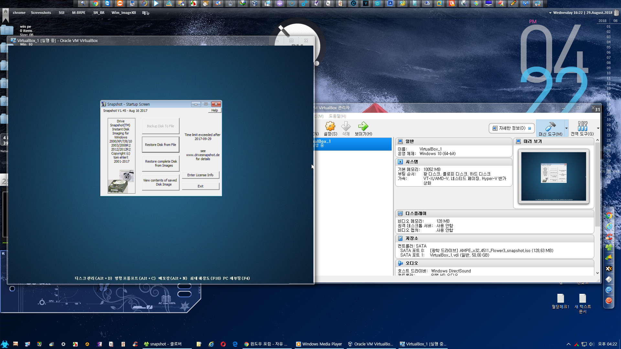Click View contents of saved Disk Image
Viewport: 621px width, 349px height.
[160, 182]
